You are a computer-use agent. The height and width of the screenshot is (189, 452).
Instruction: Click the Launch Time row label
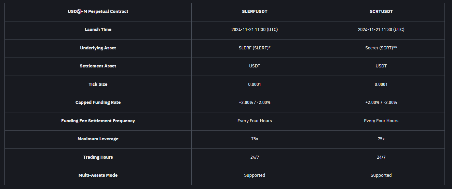(x=98, y=30)
